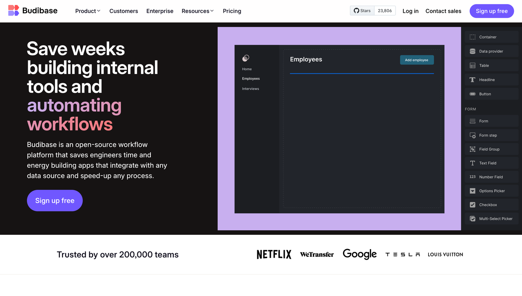
Task: Click the GitHub Stars counter badge
Action: (x=373, y=11)
